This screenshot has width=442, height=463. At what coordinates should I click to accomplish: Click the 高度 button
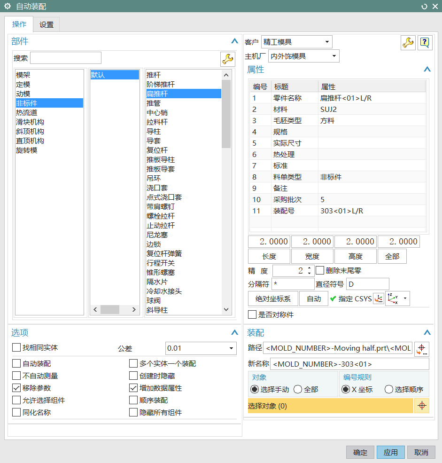(356, 256)
